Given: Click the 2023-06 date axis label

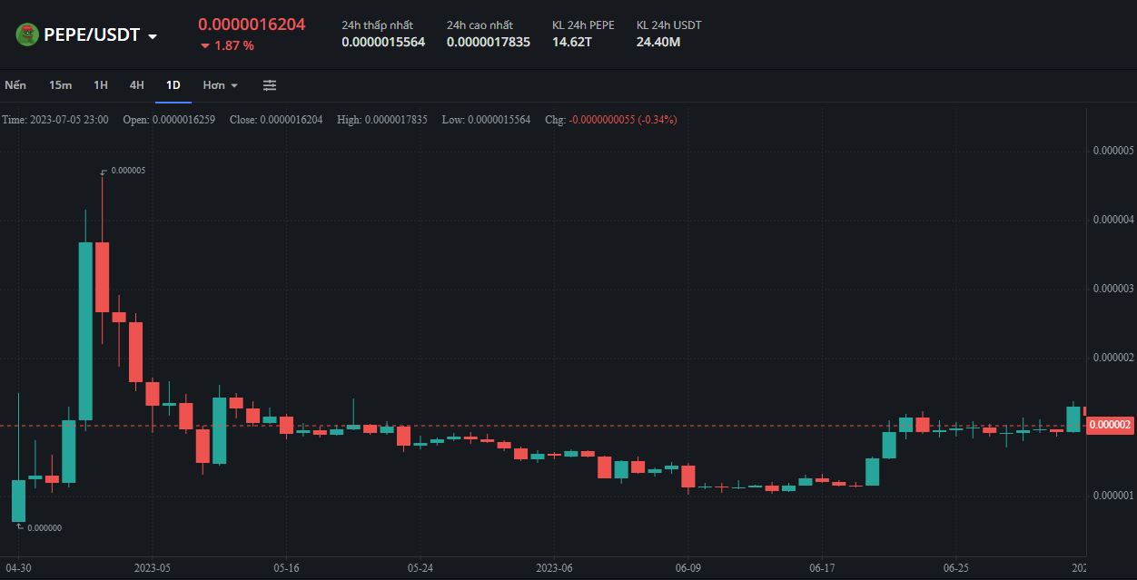Looking at the screenshot, I should 553,568.
